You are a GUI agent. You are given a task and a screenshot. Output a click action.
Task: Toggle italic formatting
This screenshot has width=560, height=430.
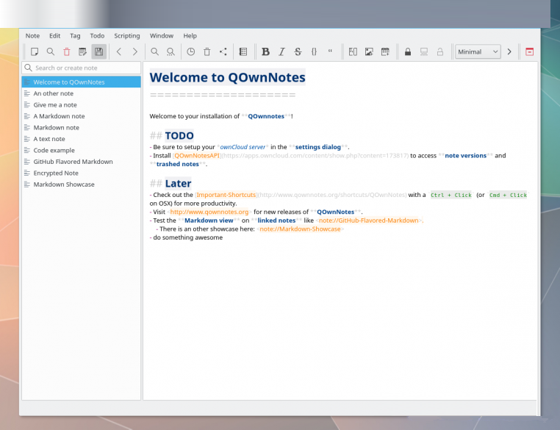coord(281,51)
